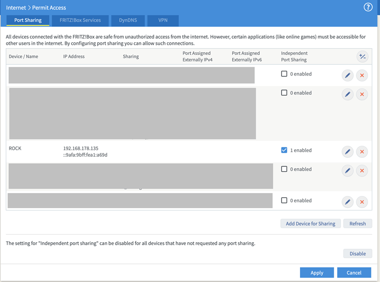The width and height of the screenshot is (380, 282).
Task: Click the Permit Access breadcrumb text
Action: (x=49, y=8)
